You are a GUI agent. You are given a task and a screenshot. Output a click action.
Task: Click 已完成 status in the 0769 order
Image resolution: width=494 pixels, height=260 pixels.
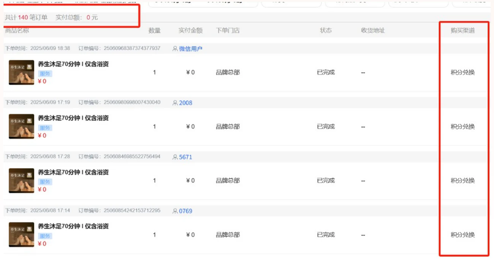326,235
